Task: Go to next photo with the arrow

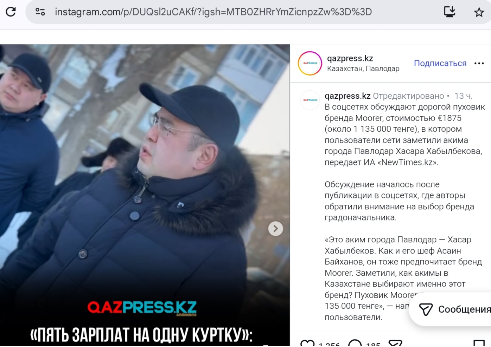Action: click(x=275, y=229)
